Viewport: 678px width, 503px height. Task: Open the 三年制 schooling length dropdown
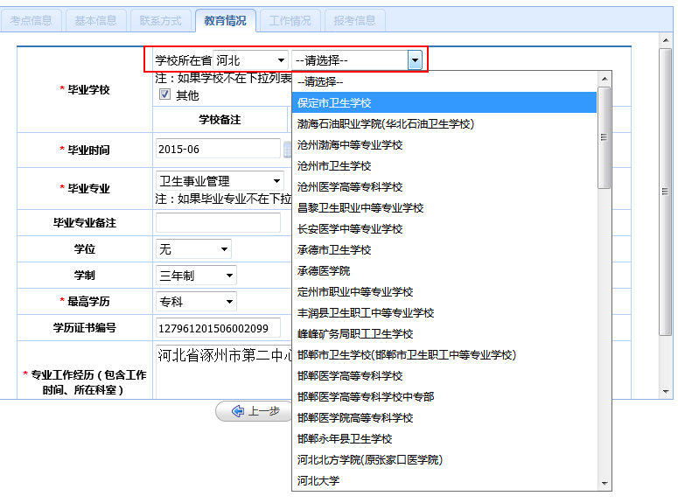196,276
